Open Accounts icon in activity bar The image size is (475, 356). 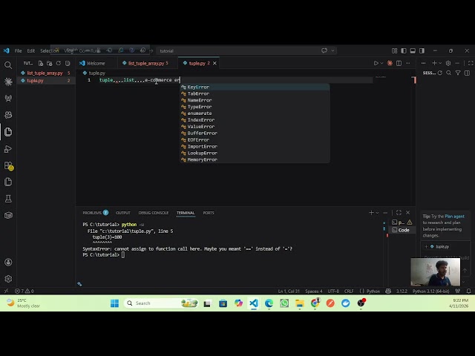(8, 262)
